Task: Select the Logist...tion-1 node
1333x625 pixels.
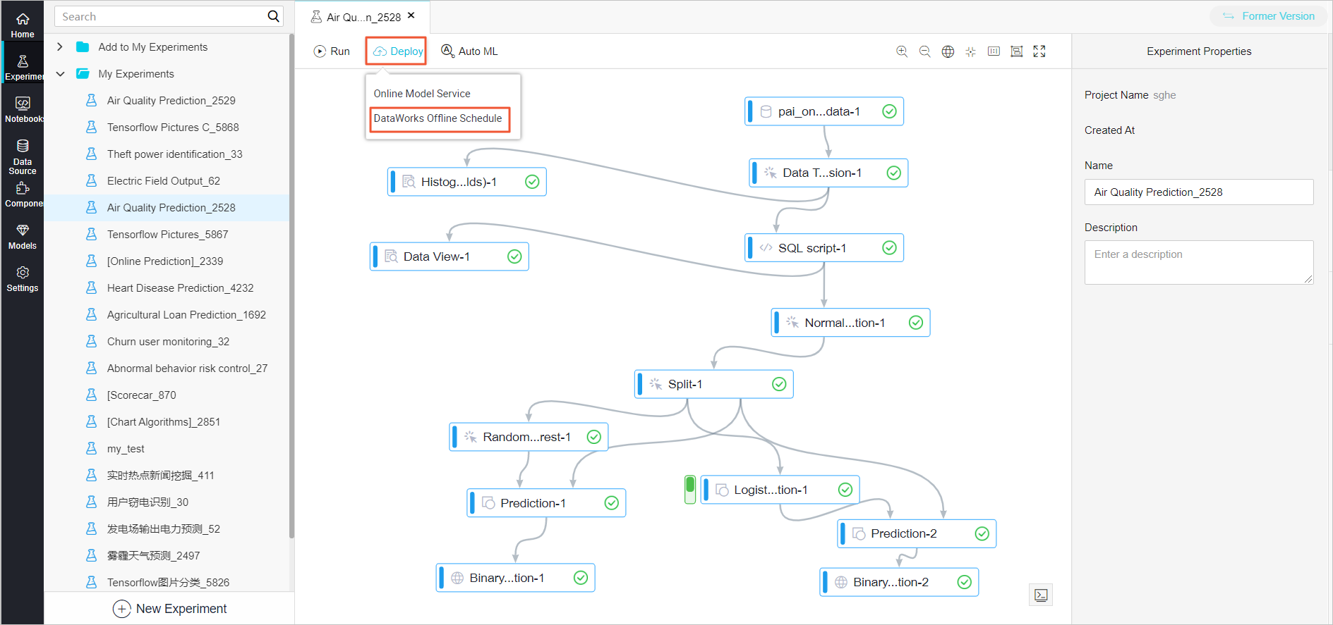Action: pyautogui.click(x=780, y=490)
